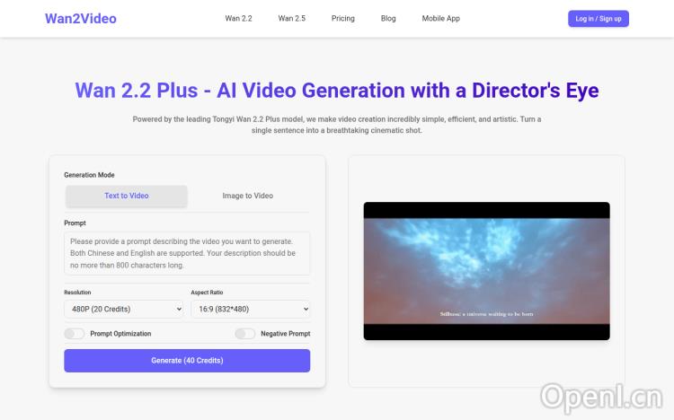Click the Negative Prompt label text

286,334
